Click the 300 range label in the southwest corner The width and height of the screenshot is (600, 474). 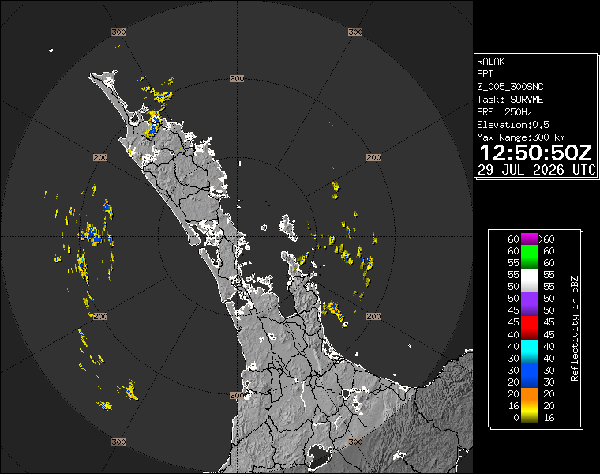118,442
